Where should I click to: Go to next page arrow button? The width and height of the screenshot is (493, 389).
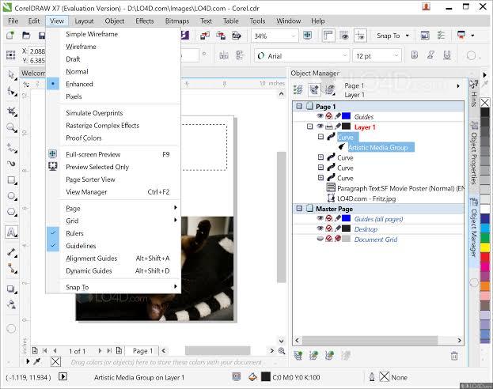pos(100,351)
